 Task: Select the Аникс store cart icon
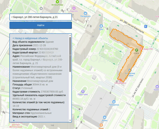coord(105,117)
